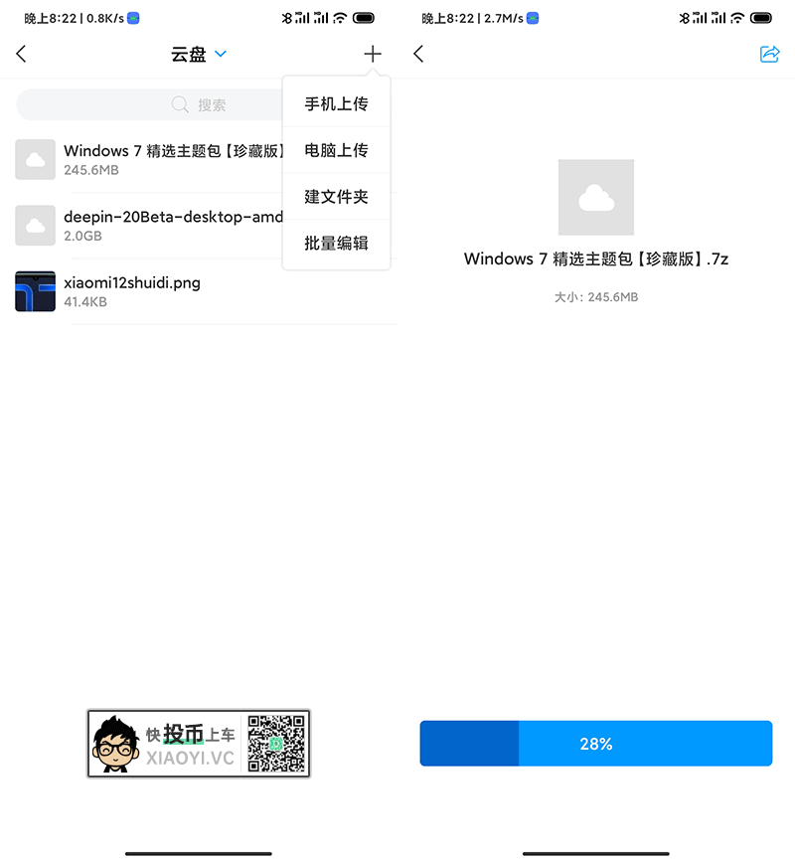Select 手机上传 from the upload menu
The height and width of the screenshot is (862, 795).
336,101
